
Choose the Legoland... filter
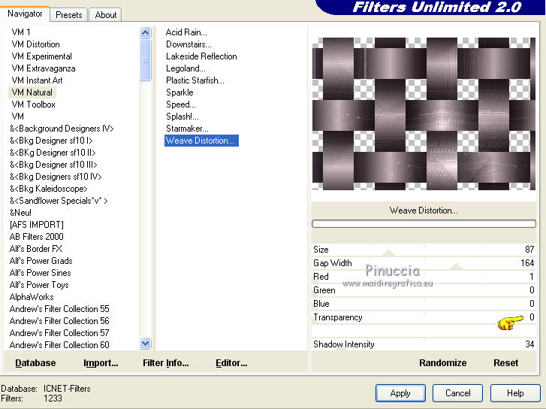click(x=186, y=68)
